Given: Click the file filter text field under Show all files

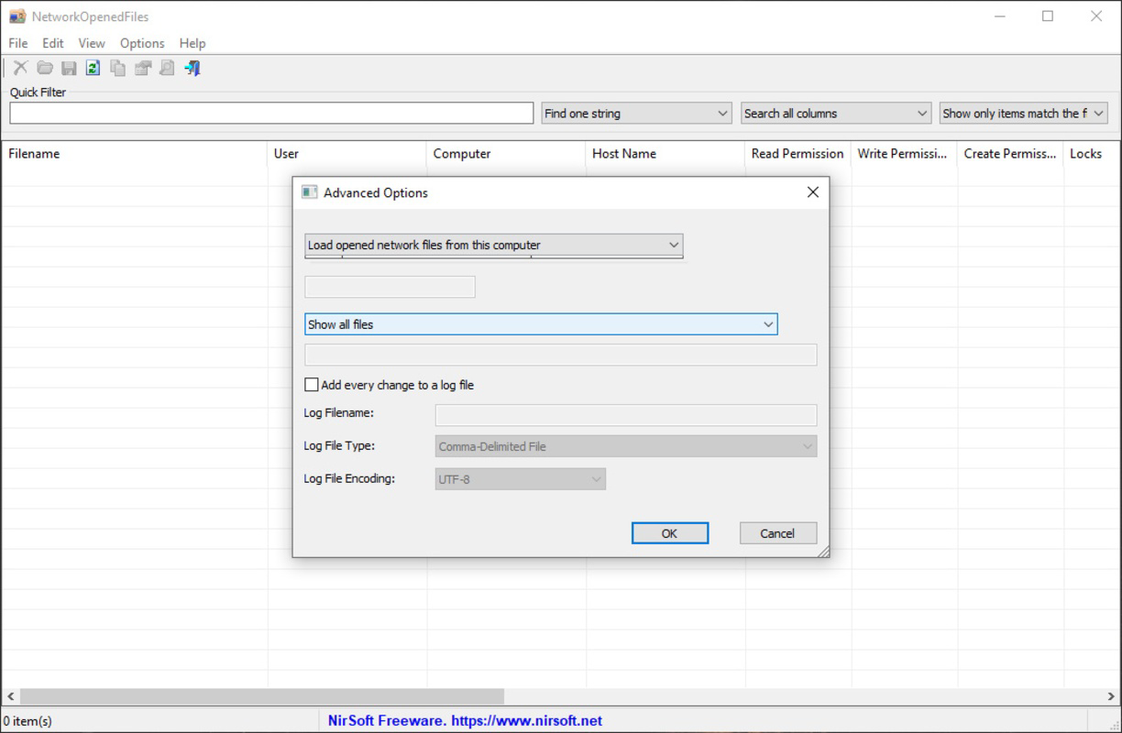Looking at the screenshot, I should point(560,355).
